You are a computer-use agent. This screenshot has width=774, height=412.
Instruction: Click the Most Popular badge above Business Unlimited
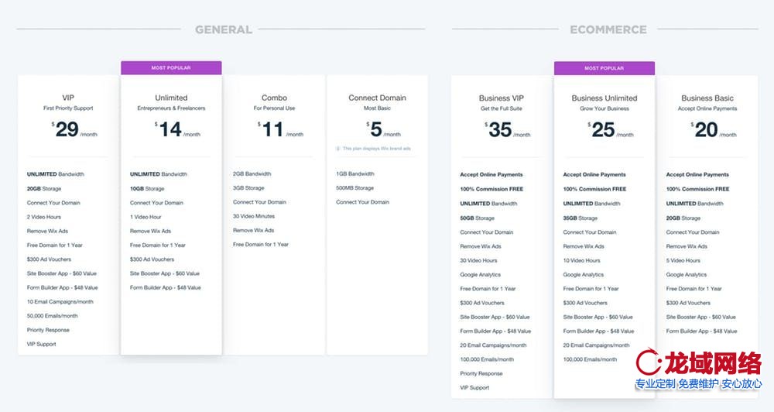tap(604, 68)
